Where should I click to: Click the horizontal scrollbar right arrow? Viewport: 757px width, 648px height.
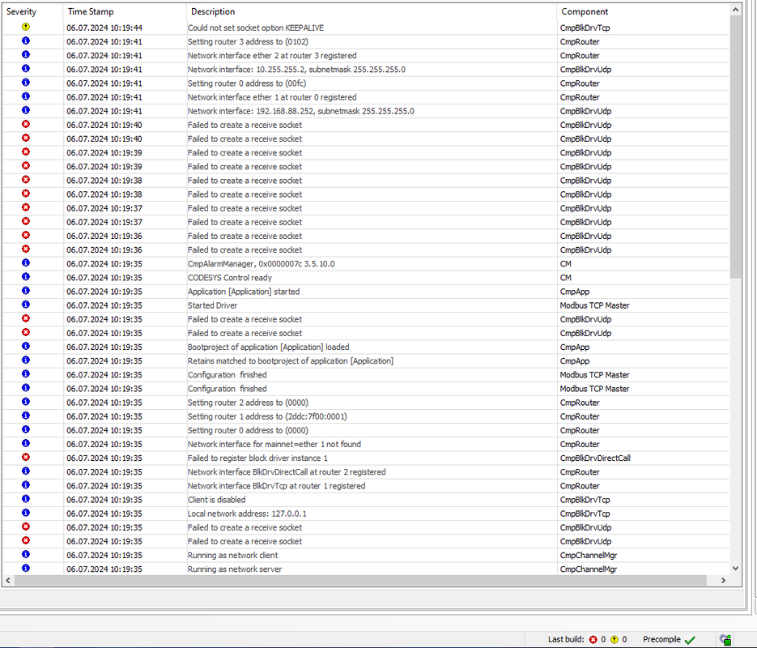point(723,581)
